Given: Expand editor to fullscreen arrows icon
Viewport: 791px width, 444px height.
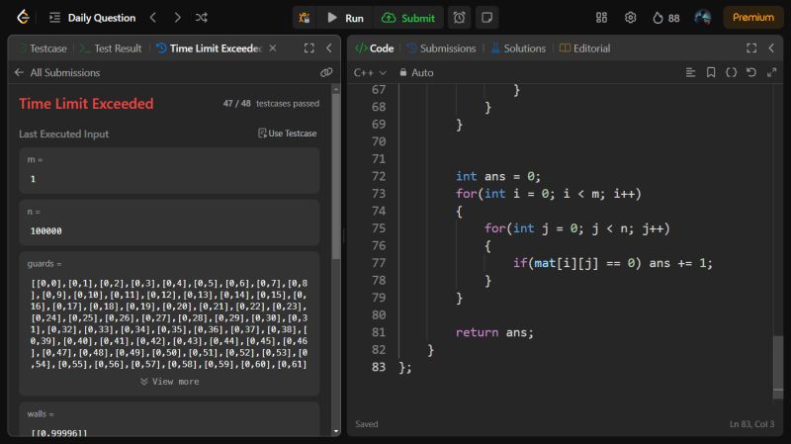Looking at the screenshot, I should (x=772, y=72).
